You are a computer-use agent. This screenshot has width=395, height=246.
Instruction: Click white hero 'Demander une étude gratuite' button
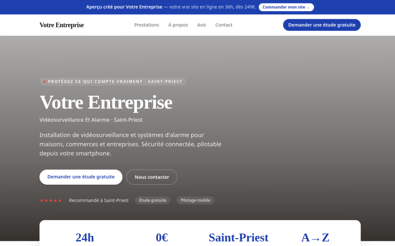pos(81,177)
